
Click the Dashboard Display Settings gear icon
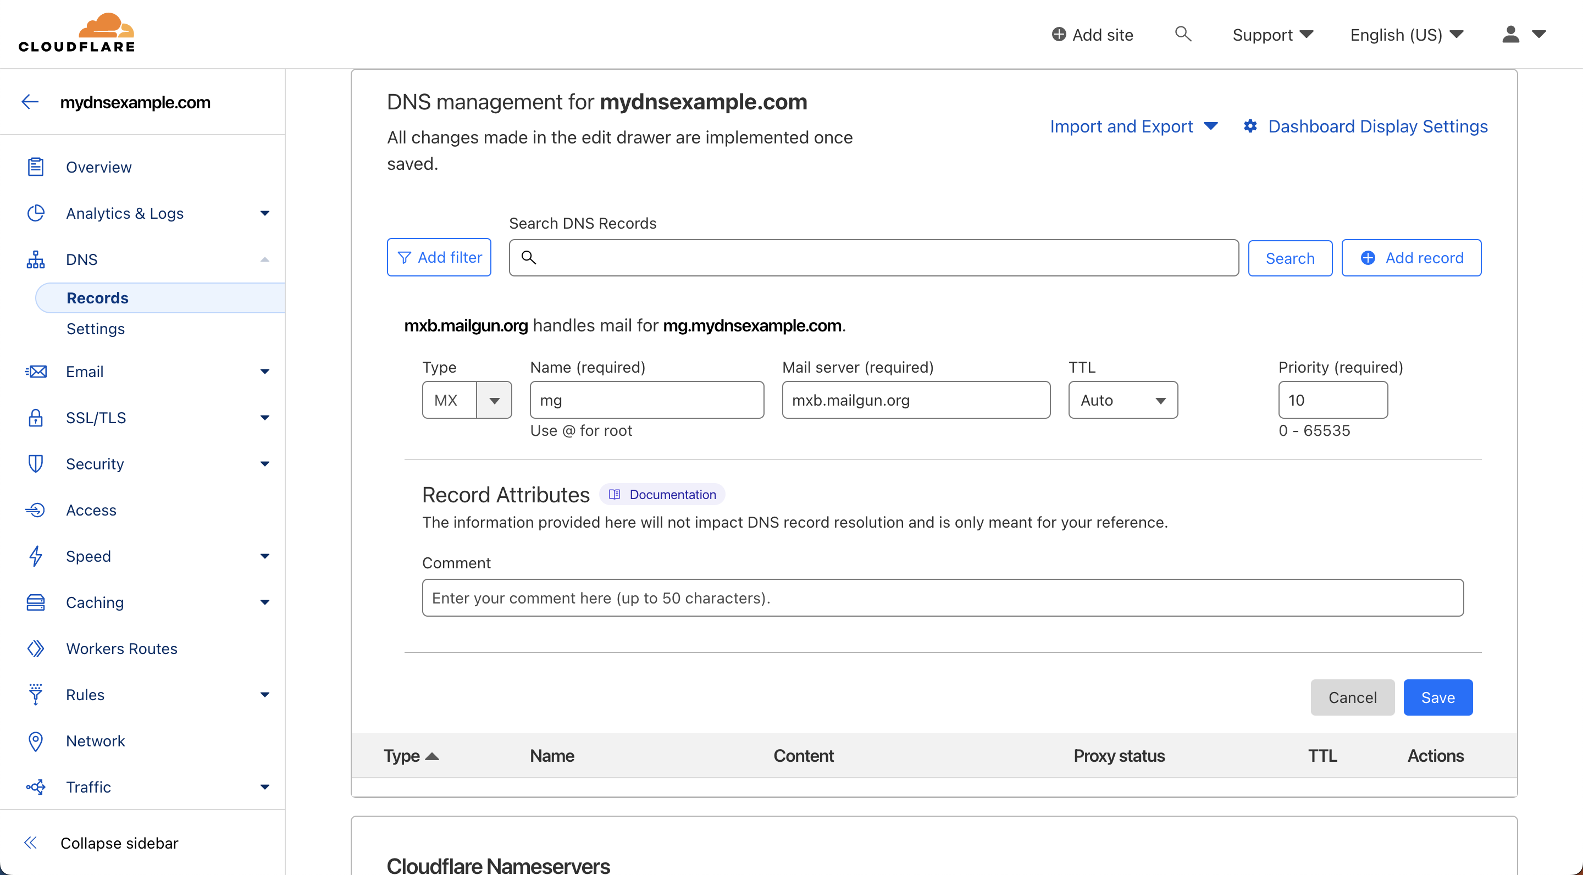click(1250, 126)
